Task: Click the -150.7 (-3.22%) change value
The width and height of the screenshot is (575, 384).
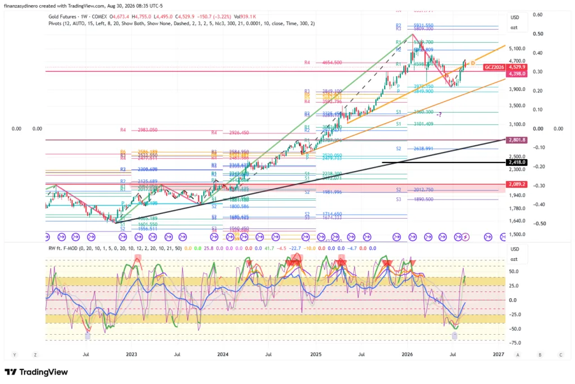Action: tap(214, 16)
